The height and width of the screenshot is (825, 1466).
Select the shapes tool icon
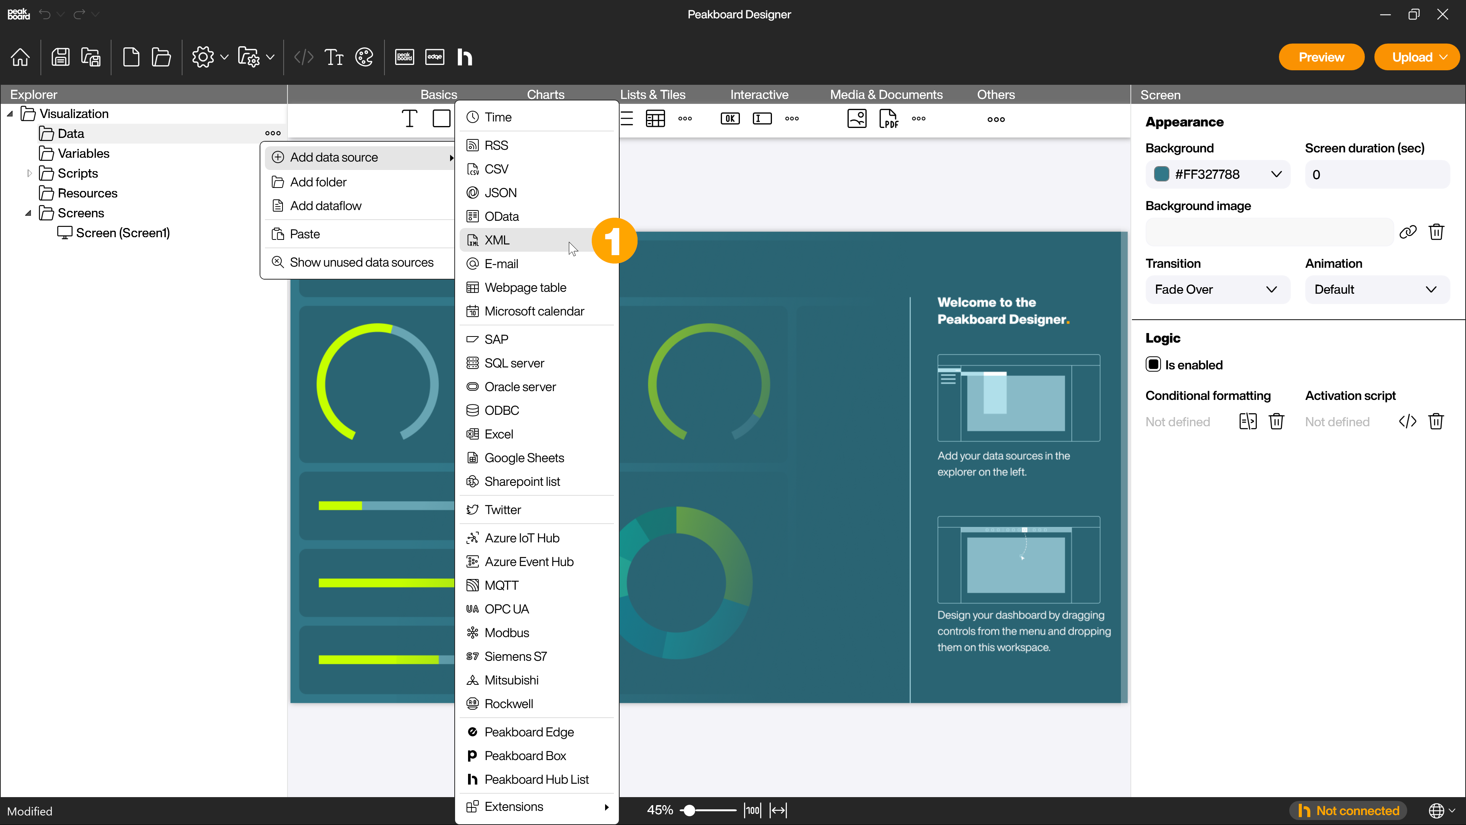coord(440,119)
